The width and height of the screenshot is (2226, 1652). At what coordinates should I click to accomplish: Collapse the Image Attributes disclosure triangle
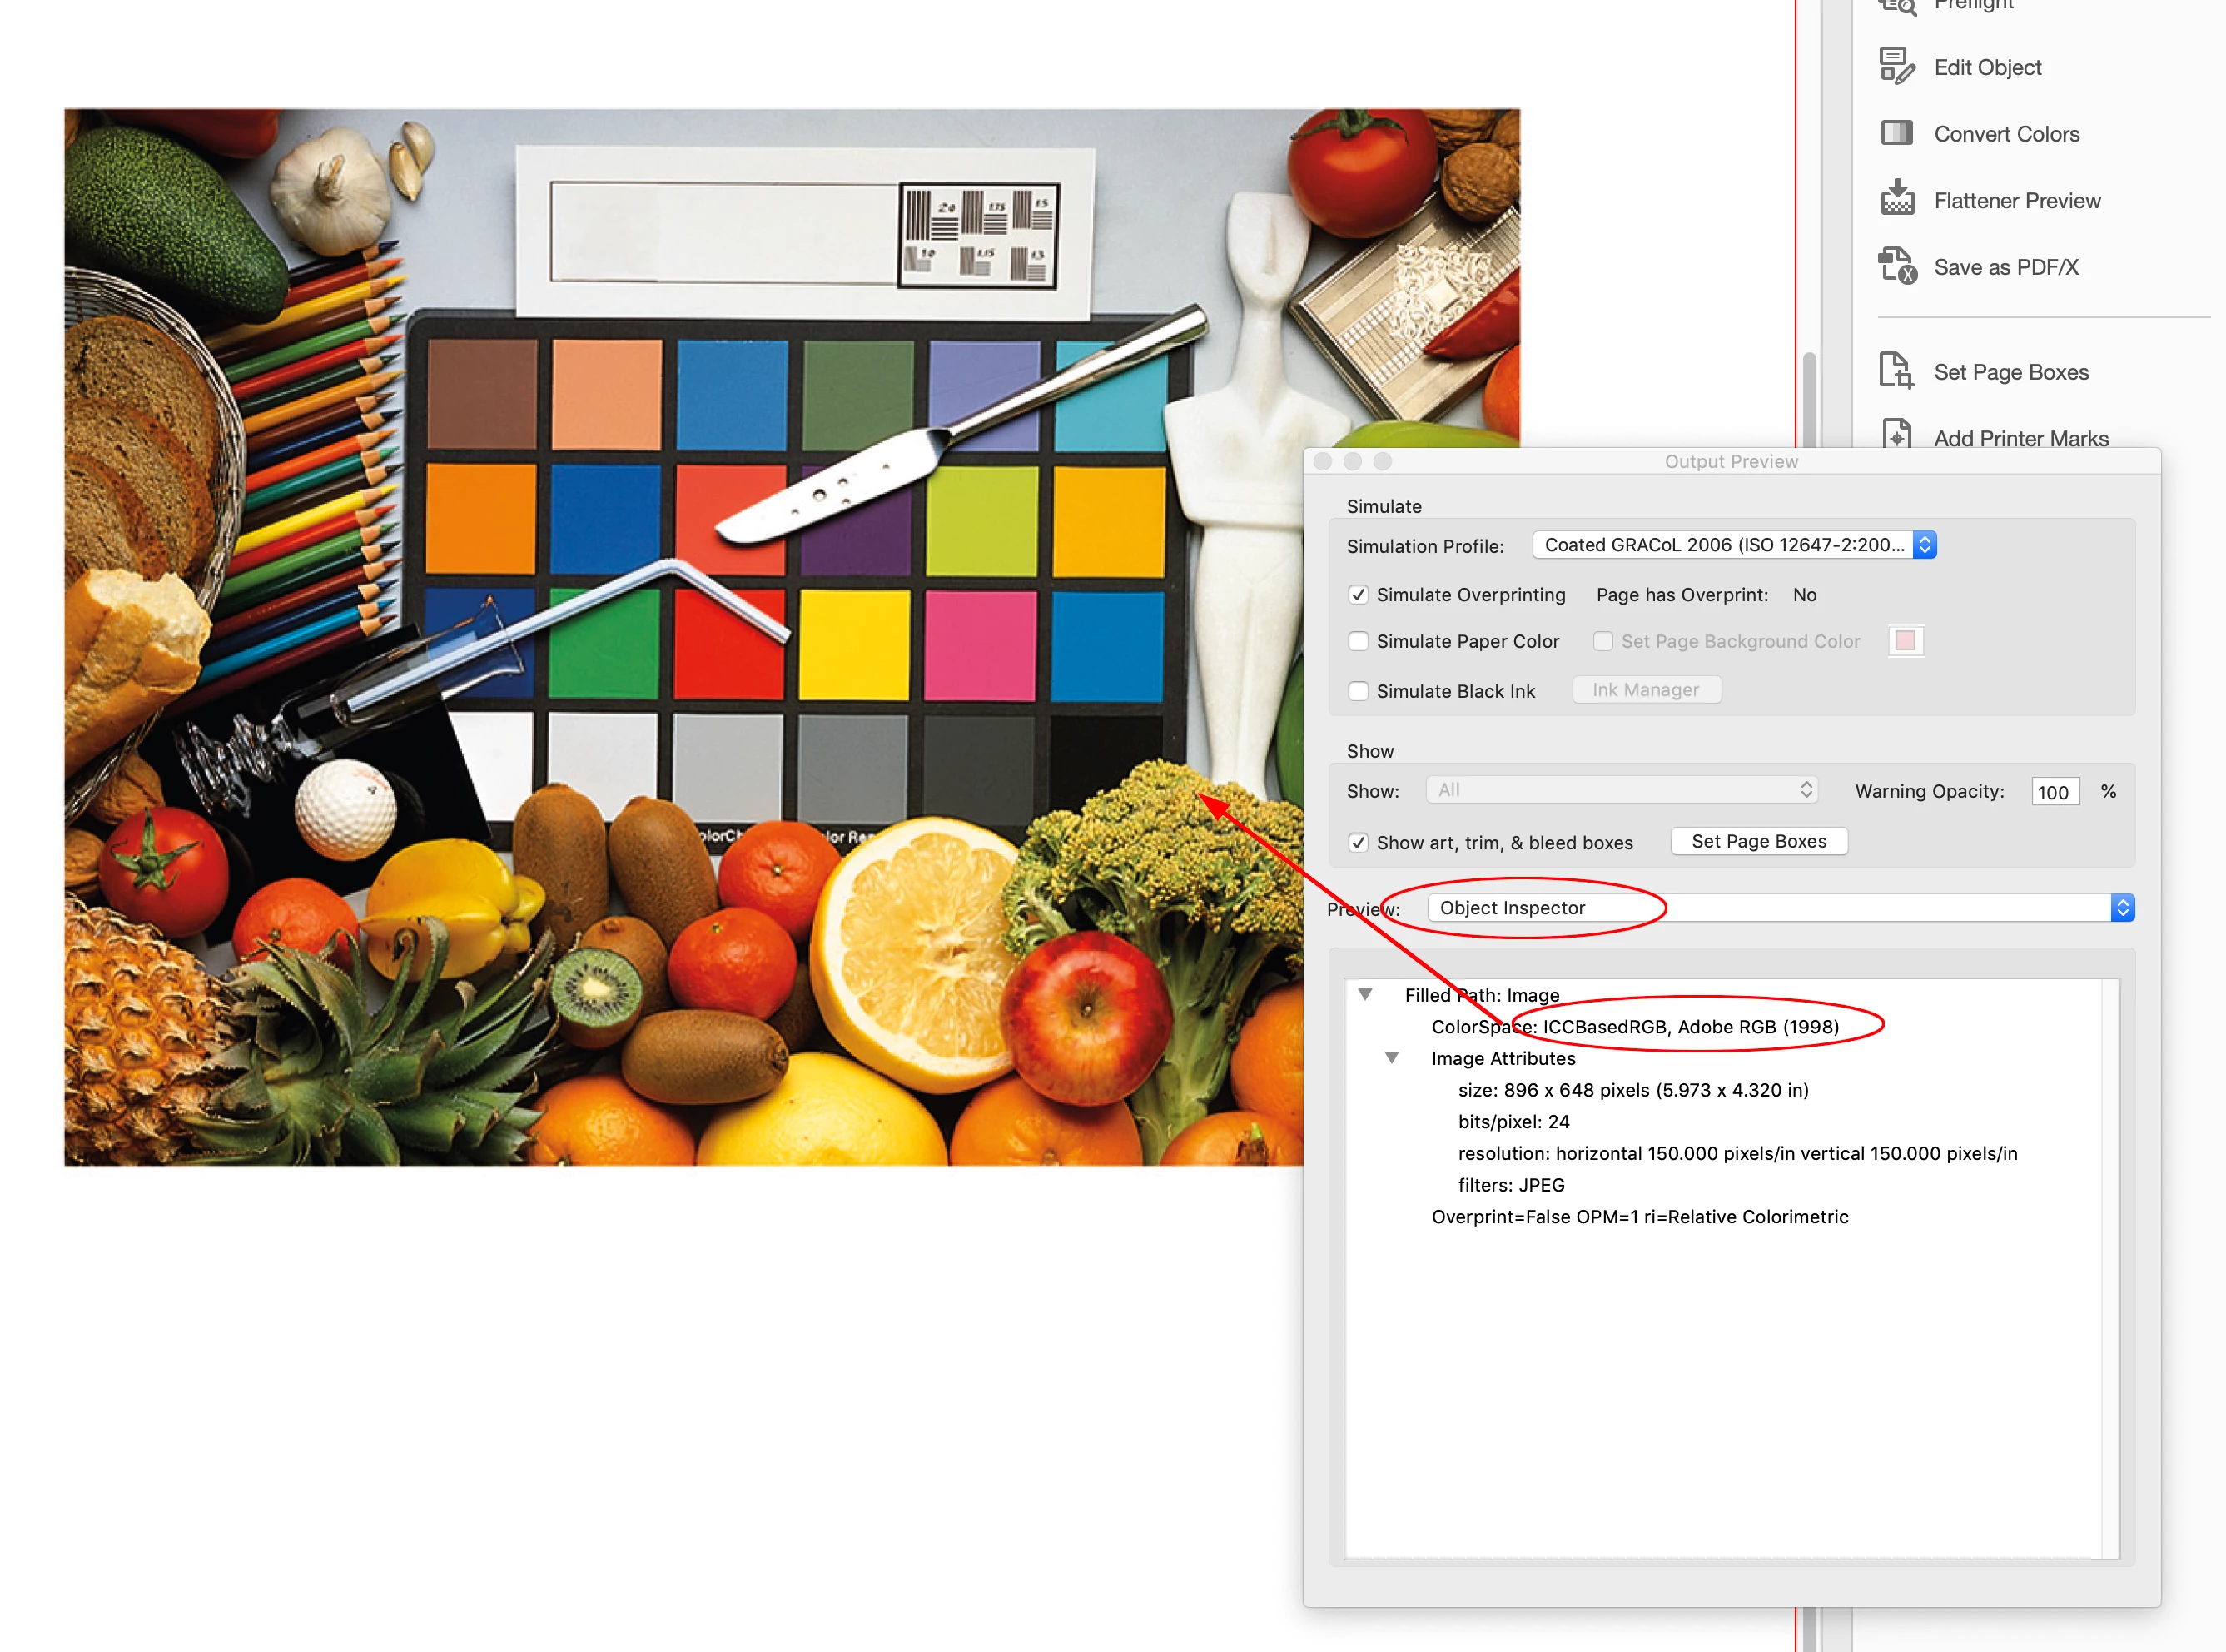pyautogui.click(x=1390, y=1058)
